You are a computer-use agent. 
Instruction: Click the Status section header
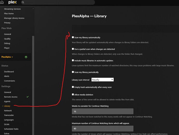point(5,66)
